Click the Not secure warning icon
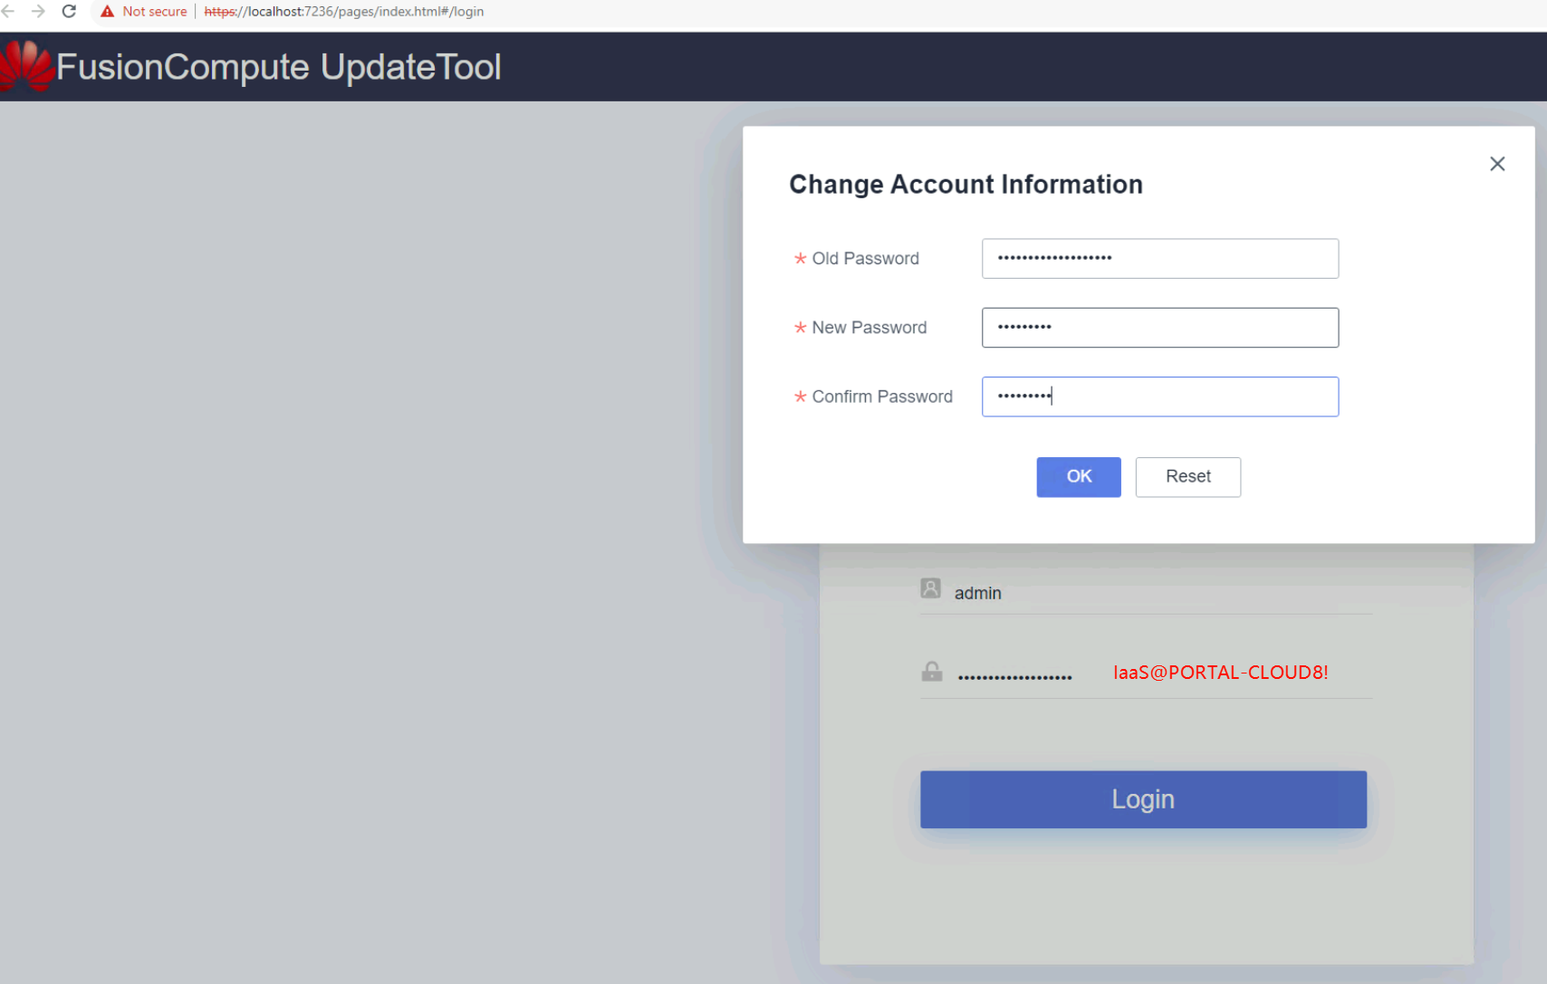The width and height of the screenshot is (1547, 984). (108, 12)
